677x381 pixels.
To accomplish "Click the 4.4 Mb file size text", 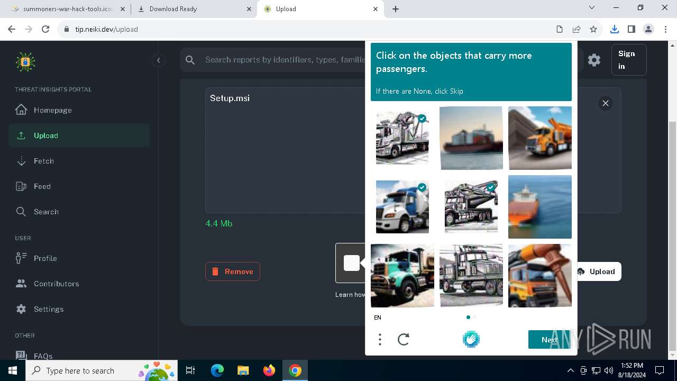I will 219,223.
